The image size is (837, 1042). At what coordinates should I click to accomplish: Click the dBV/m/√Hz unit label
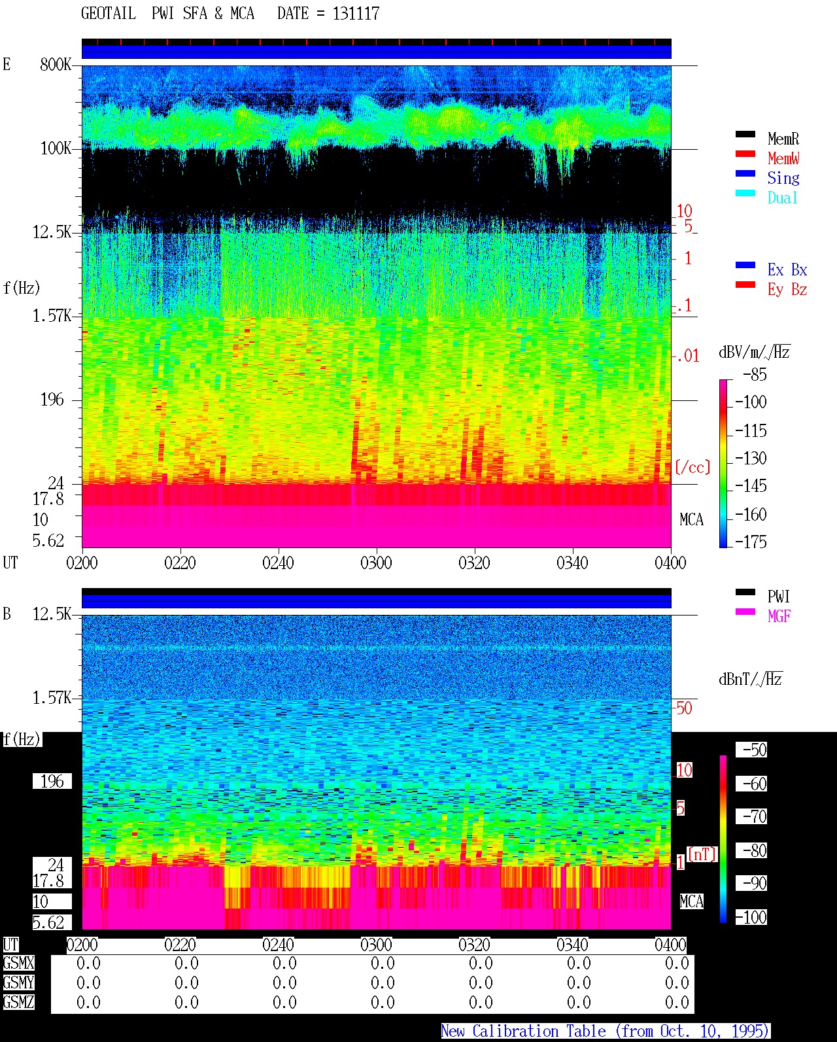click(755, 352)
